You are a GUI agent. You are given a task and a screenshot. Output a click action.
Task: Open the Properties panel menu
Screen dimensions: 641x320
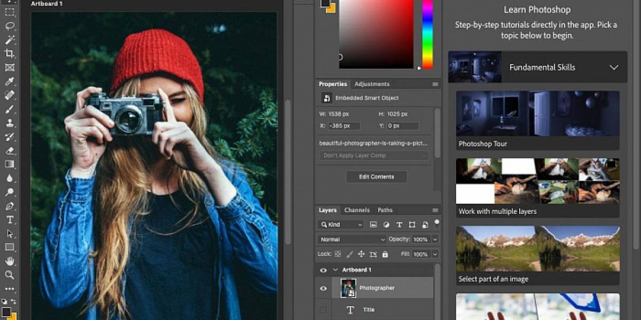[x=435, y=84]
